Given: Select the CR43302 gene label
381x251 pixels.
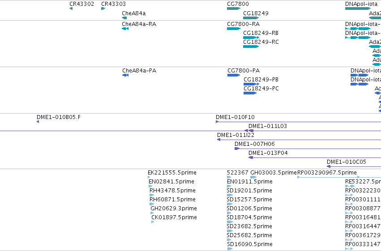Looking at the screenshot, I should click(x=81, y=4).
